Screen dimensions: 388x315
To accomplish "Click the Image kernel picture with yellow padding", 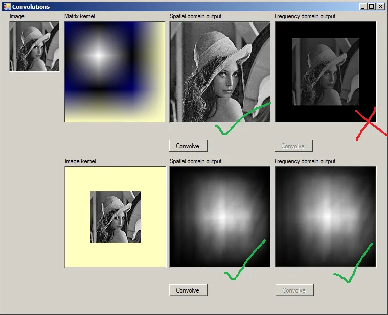I will (116, 217).
